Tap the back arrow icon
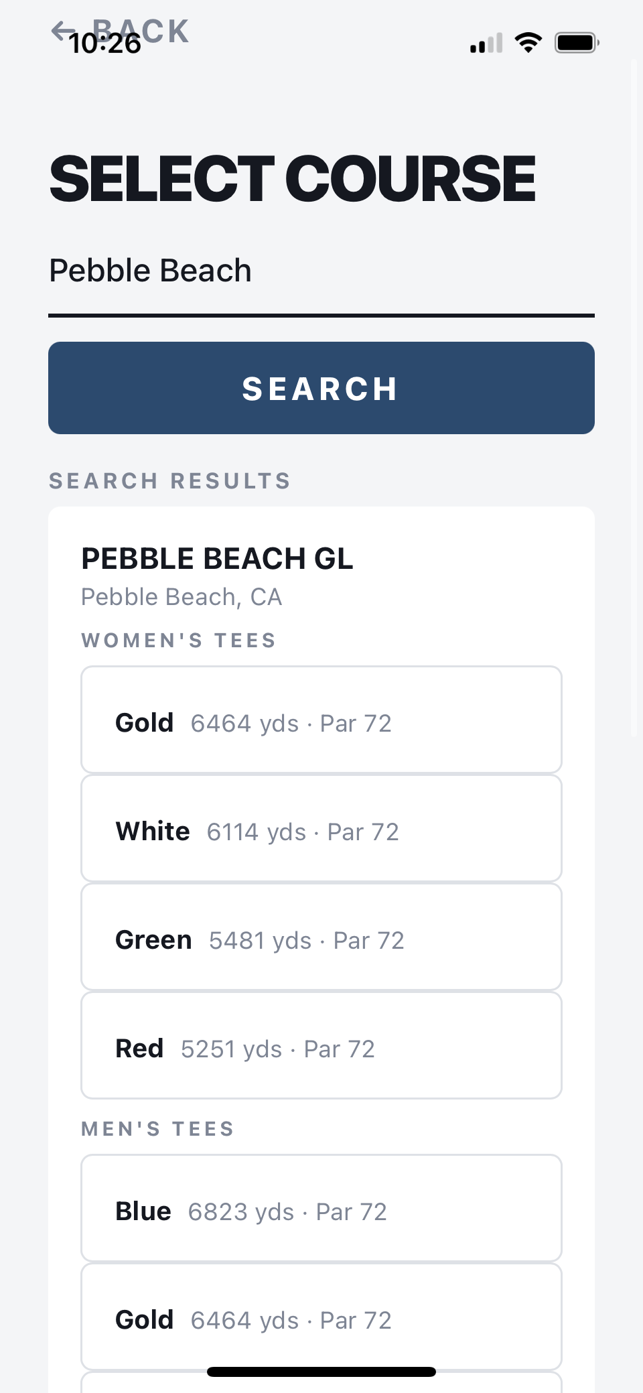Viewport: 643px width, 1393px height. pyautogui.click(x=63, y=31)
